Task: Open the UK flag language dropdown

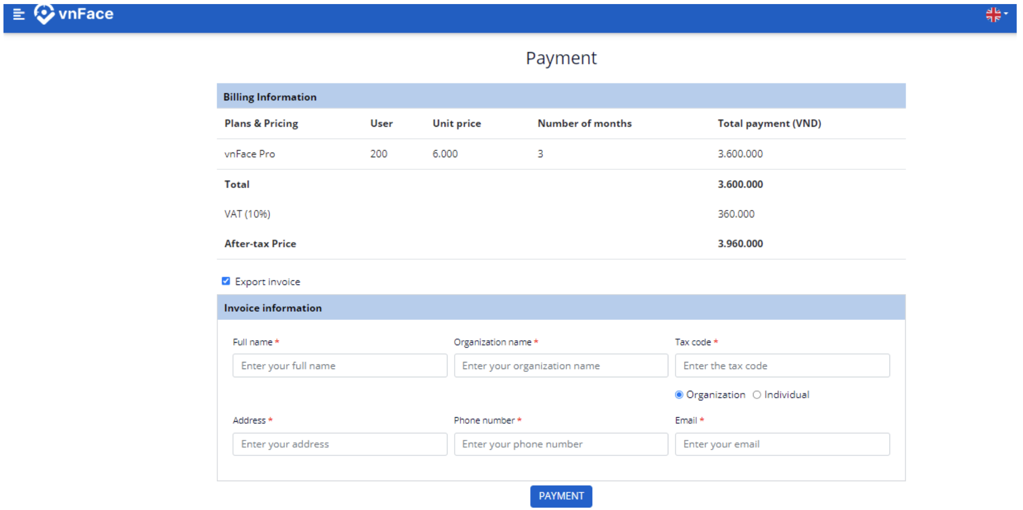Action: [x=996, y=15]
